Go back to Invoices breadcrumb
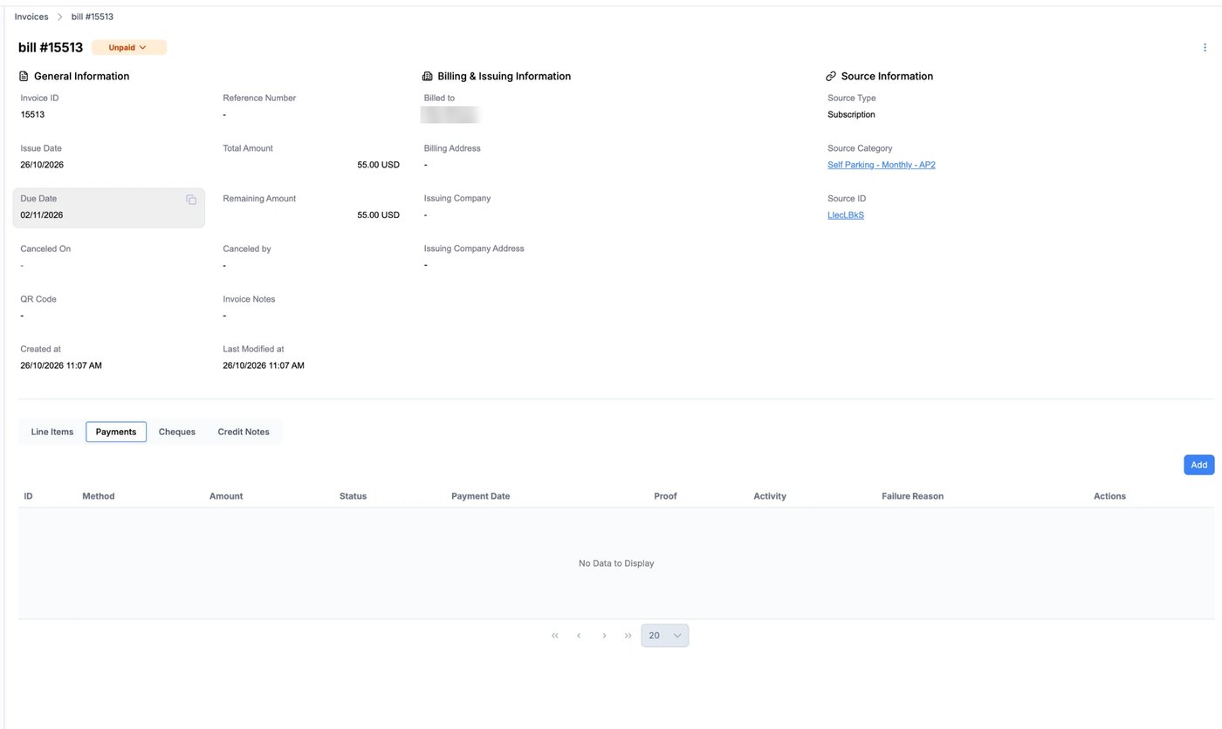1222x729 pixels. point(31,17)
